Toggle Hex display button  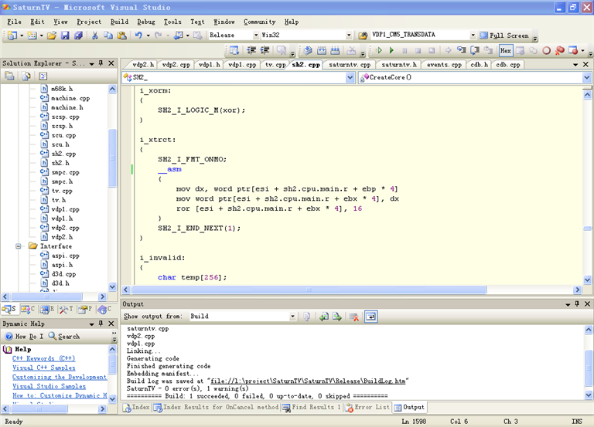[x=505, y=50]
